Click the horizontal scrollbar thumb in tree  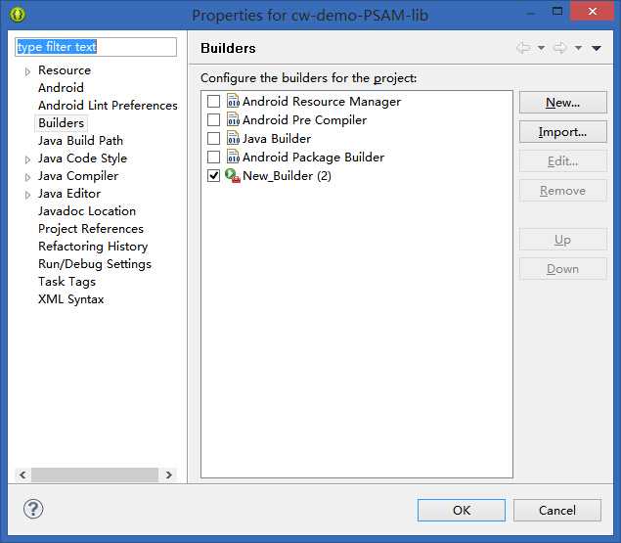point(95,475)
